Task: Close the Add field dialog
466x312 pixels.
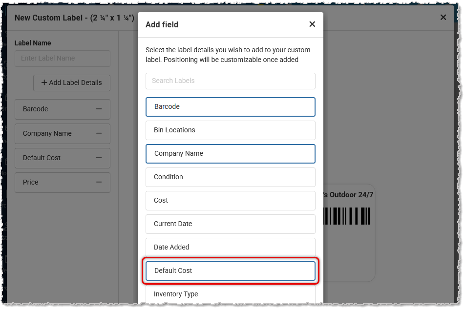Action: tap(312, 24)
